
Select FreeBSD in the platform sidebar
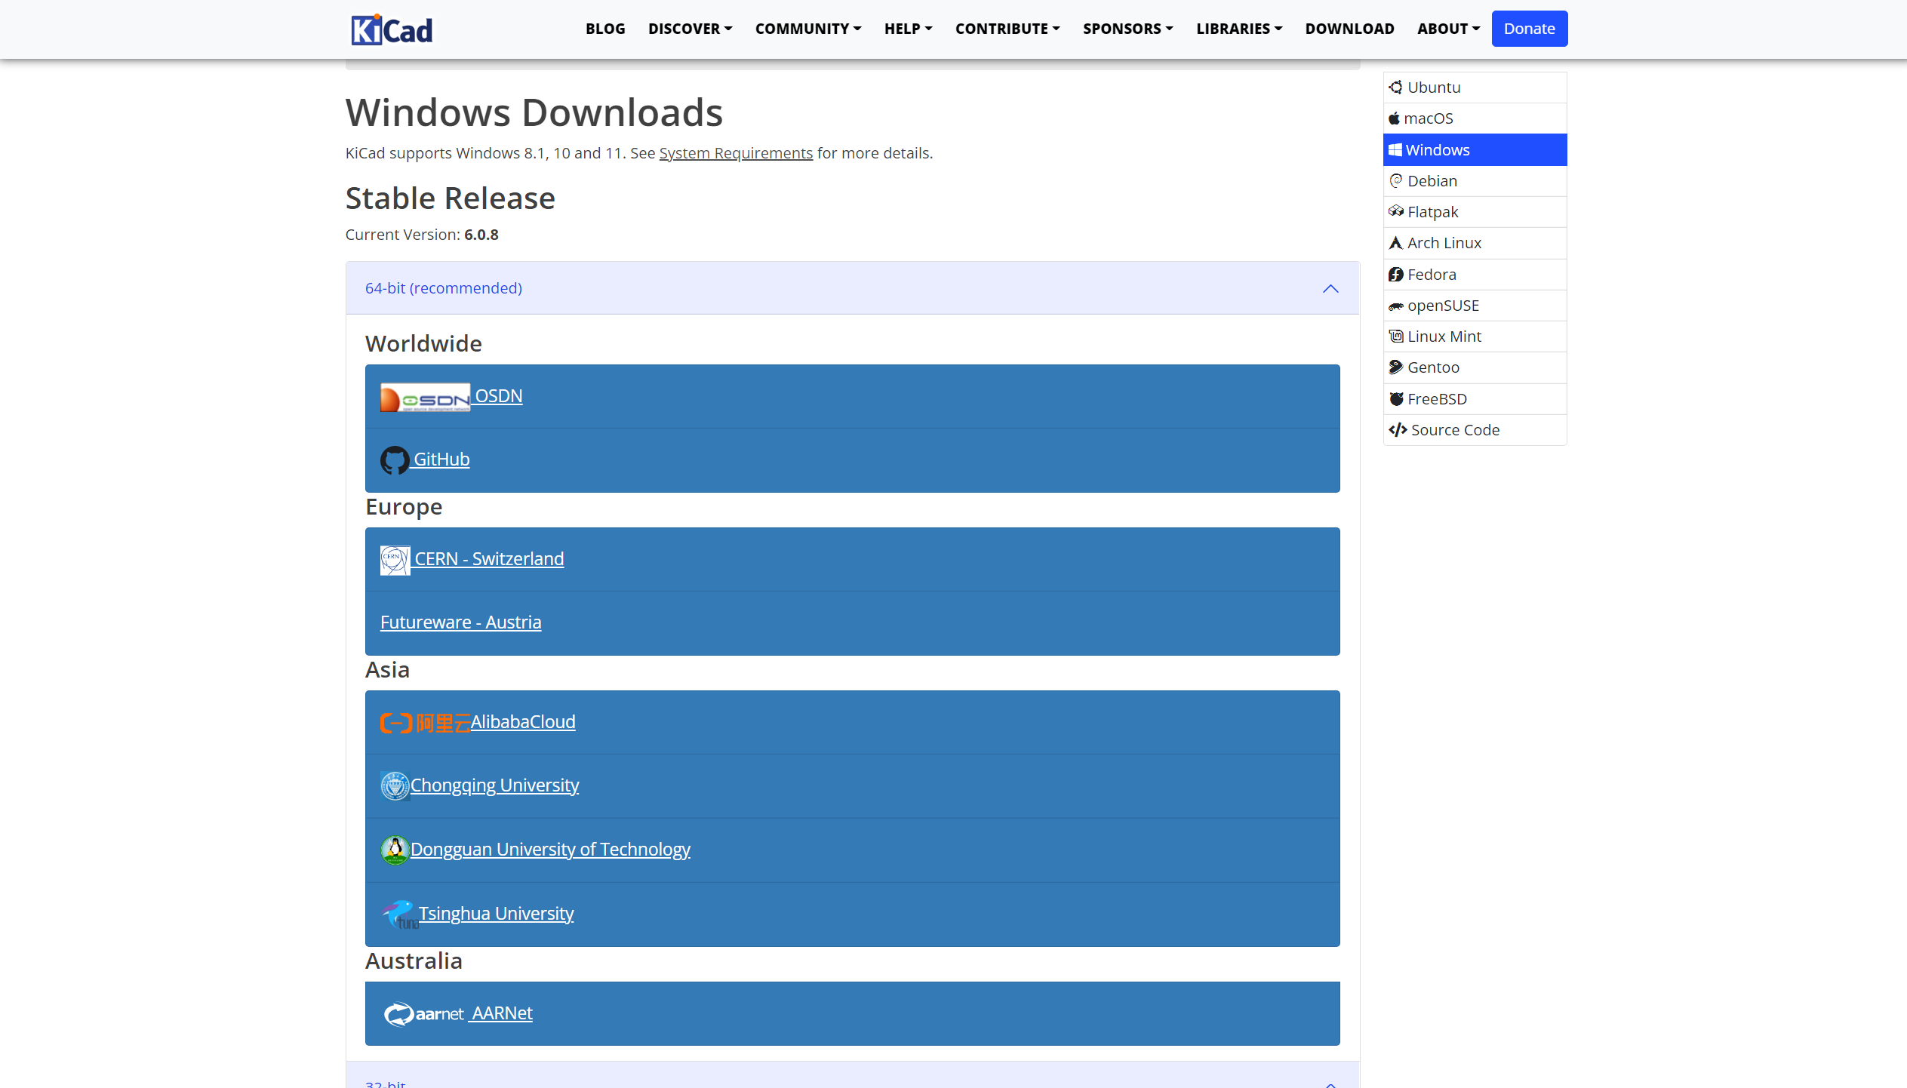(1475, 399)
